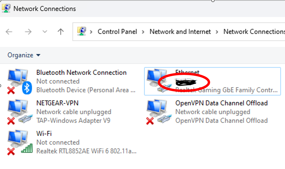Click the Network Connections breadcrumb
The image size is (285, 169).
pos(254,32)
